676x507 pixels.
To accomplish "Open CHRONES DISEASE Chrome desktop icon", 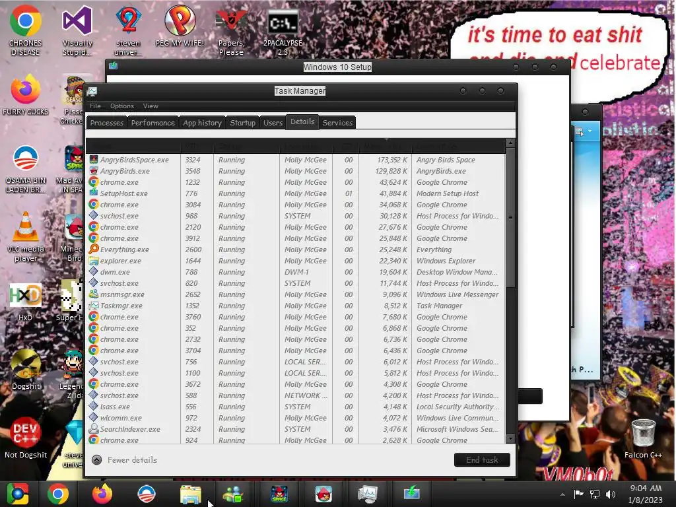I will 26,30.
